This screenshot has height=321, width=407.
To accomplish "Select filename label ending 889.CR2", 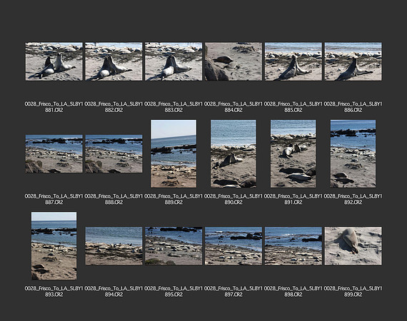I will coord(174,199).
